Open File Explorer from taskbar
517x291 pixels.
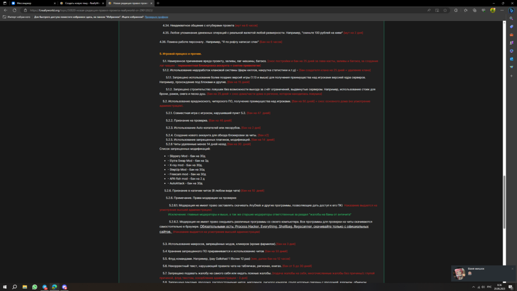point(25,287)
